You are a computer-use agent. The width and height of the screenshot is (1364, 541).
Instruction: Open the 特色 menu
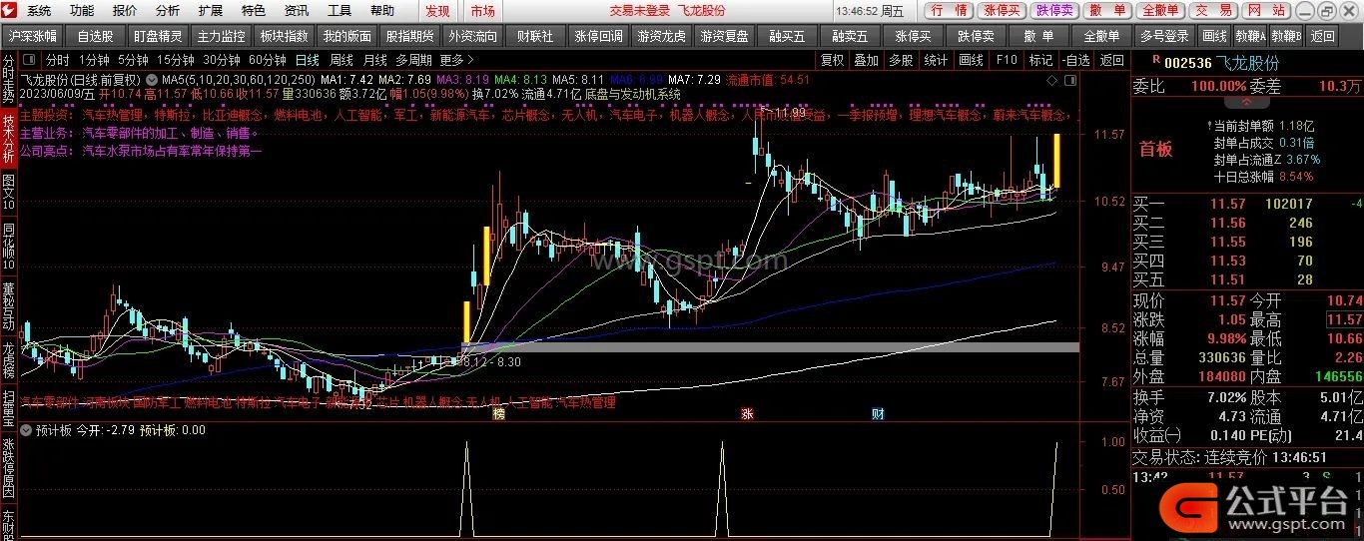(254, 11)
